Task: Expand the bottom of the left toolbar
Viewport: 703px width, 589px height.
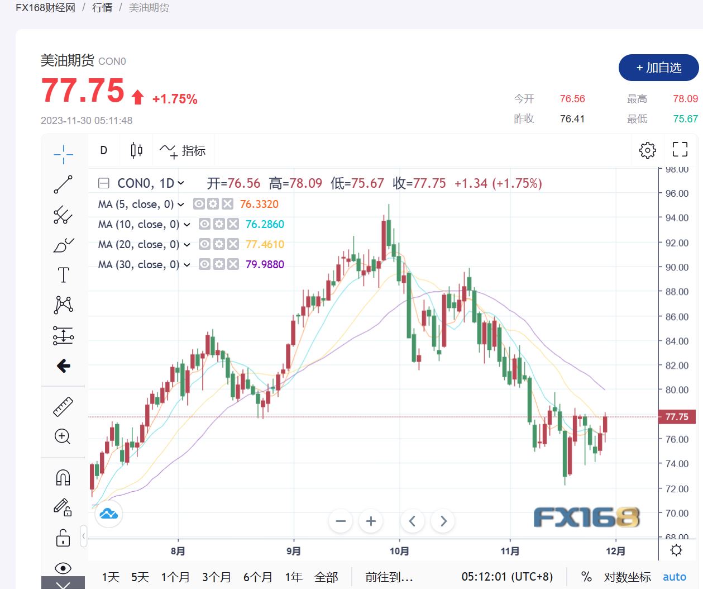Action: point(63,583)
